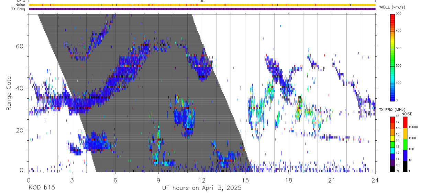Click the 500 tick on the WID colorbar
The image size is (422, 195).
tap(399, 13)
